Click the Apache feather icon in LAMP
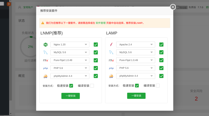 click(x=111, y=45)
